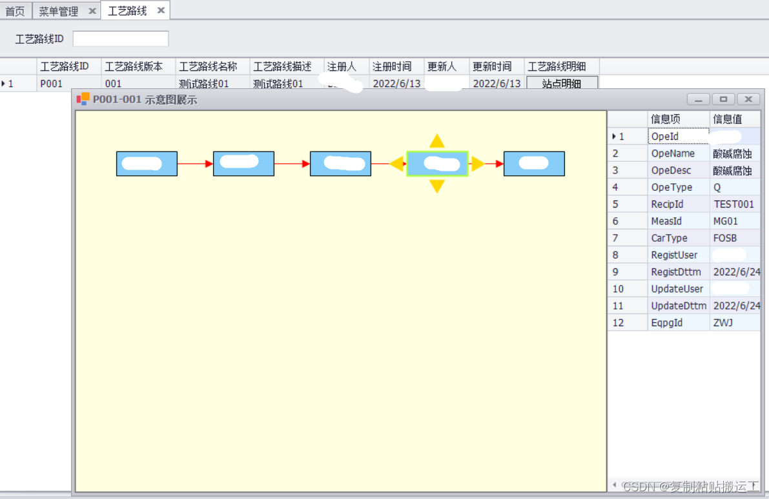The image size is (769, 499).
Task: Close the 工艺路线 tab with its × icon
Action: tap(160, 10)
